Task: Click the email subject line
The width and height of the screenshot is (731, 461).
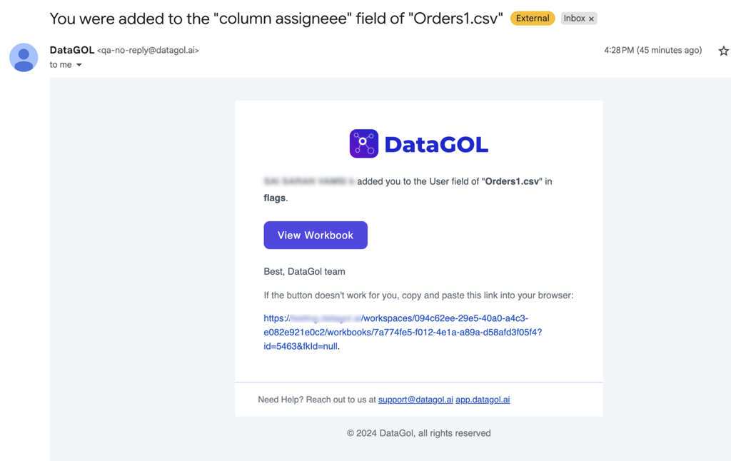Action: (276, 19)
